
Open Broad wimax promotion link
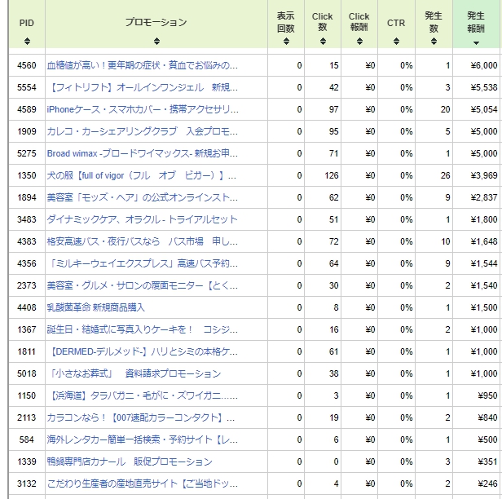point(143,153)
